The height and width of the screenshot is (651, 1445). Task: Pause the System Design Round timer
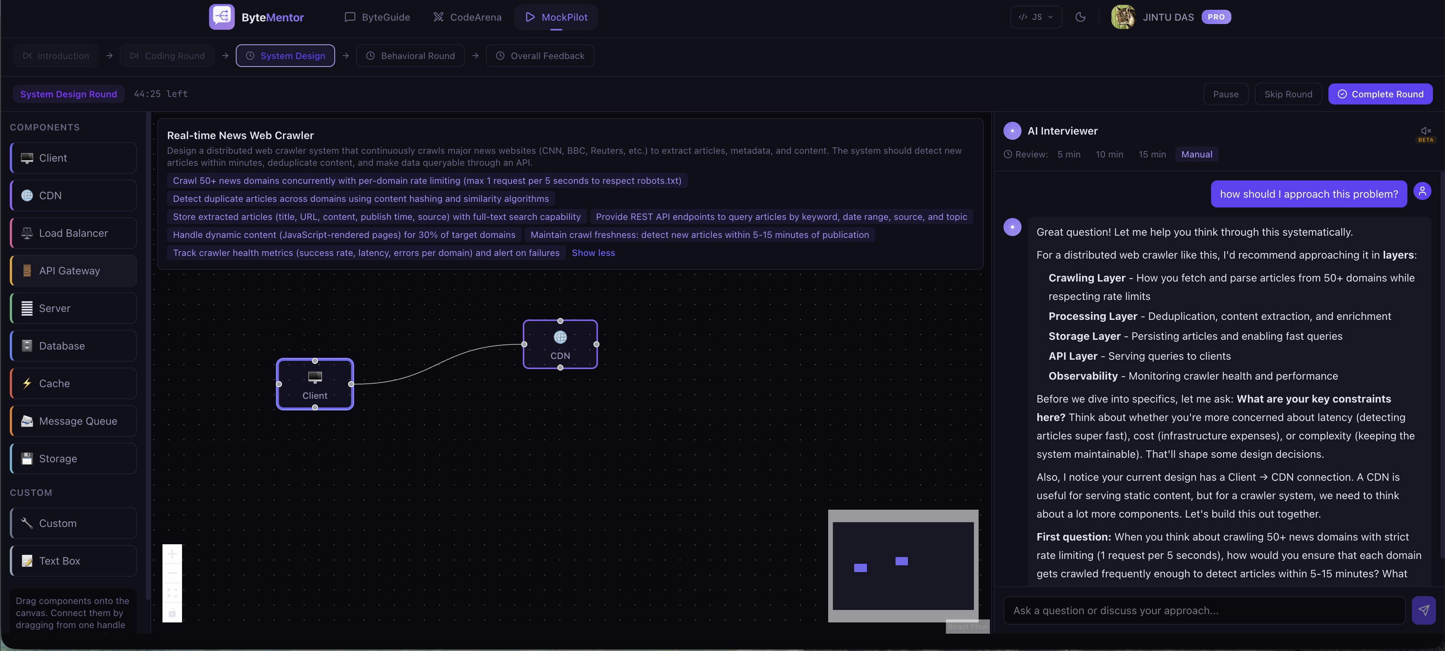pos(1226,94)
